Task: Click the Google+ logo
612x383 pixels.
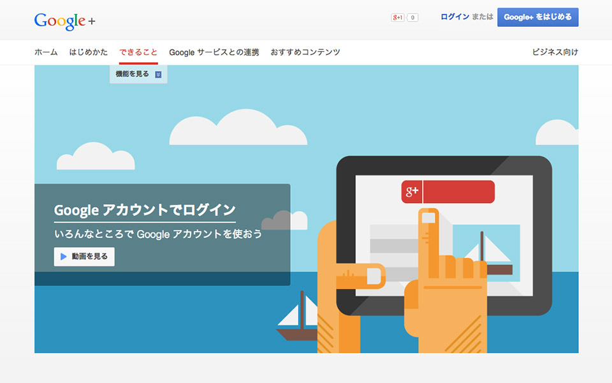Action: [65, 21]
